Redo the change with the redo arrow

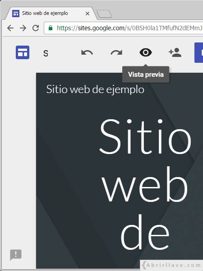click(116, 52)
